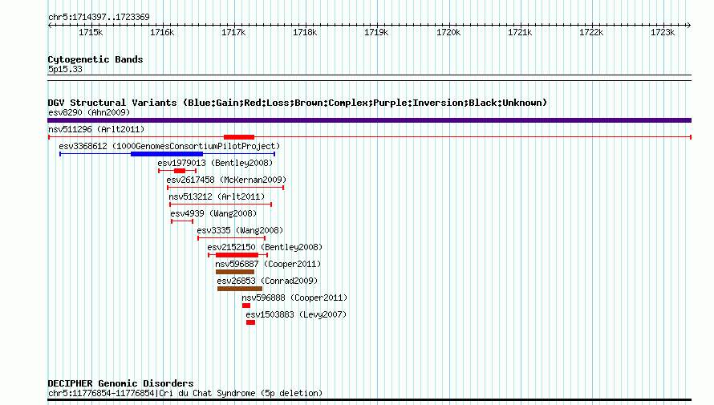Viewport: 714px width, 405px height.
Task: Click the brown bar under esv26853
Action: [240, 289]
